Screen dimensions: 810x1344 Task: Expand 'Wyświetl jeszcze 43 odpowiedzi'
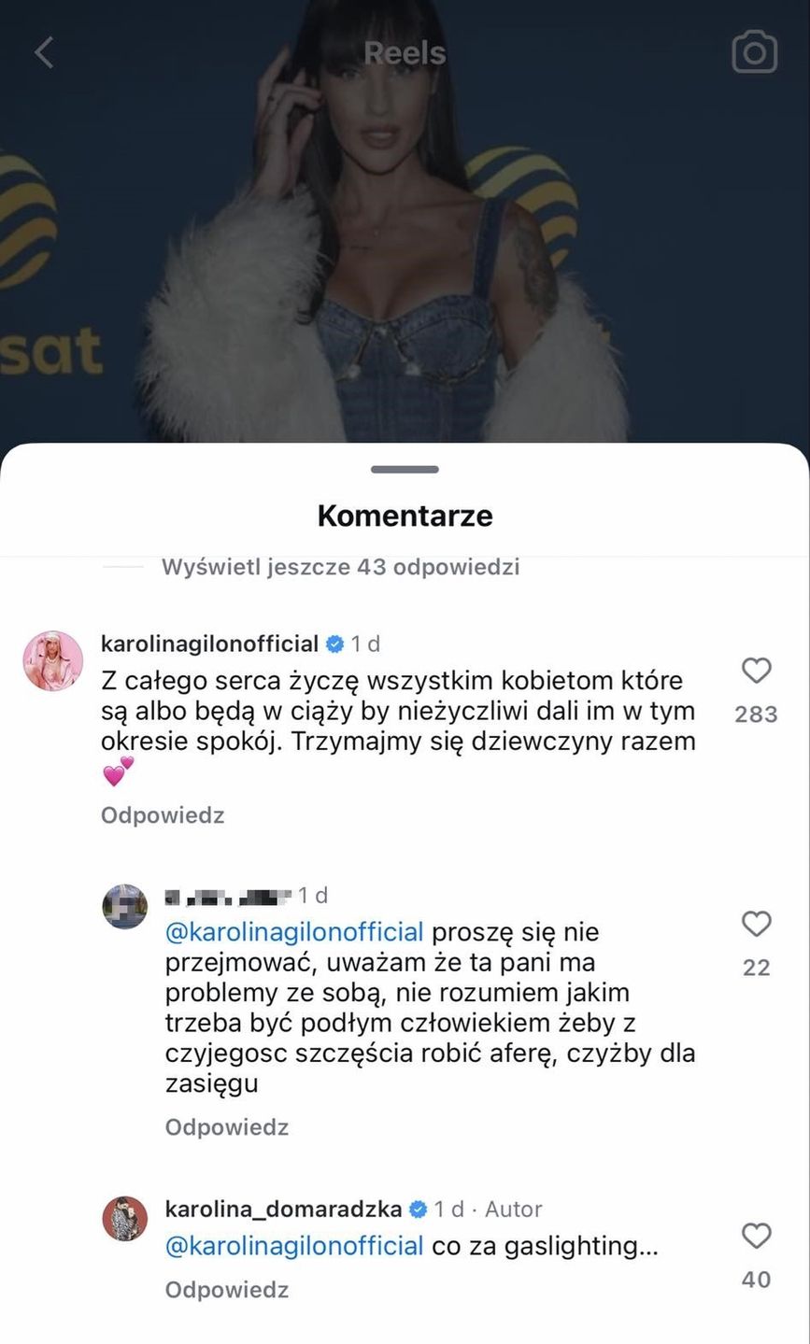click(x=340, y=567)
